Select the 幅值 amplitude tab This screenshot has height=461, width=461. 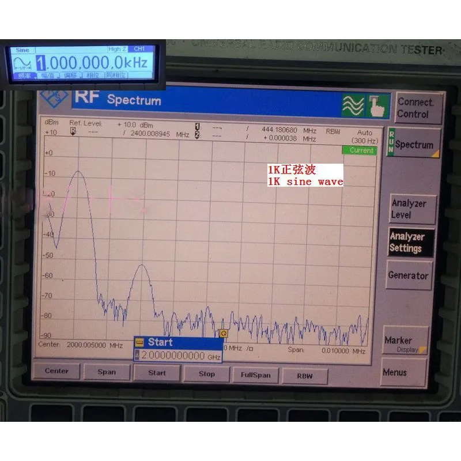pyautogui.click(x=48, y=75)
